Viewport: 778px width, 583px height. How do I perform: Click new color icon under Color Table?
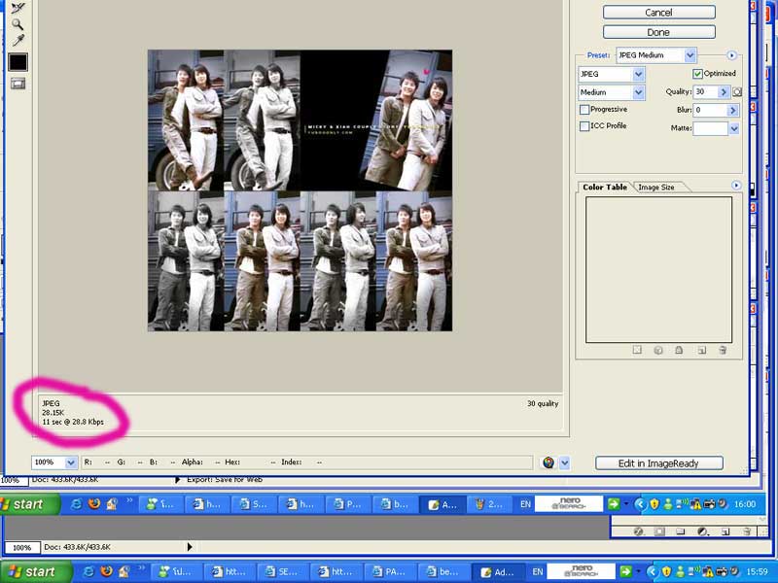click(701, 350)
